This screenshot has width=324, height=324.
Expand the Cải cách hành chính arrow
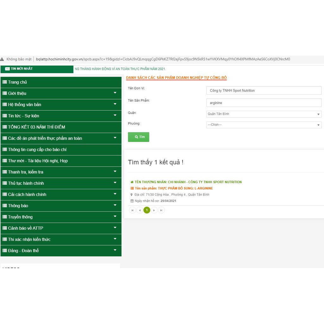pyautogui.click(x=115, y=194)
